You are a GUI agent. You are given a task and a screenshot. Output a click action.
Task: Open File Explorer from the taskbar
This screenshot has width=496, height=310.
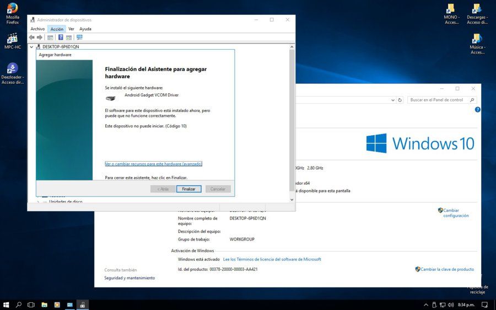[44, 305]
